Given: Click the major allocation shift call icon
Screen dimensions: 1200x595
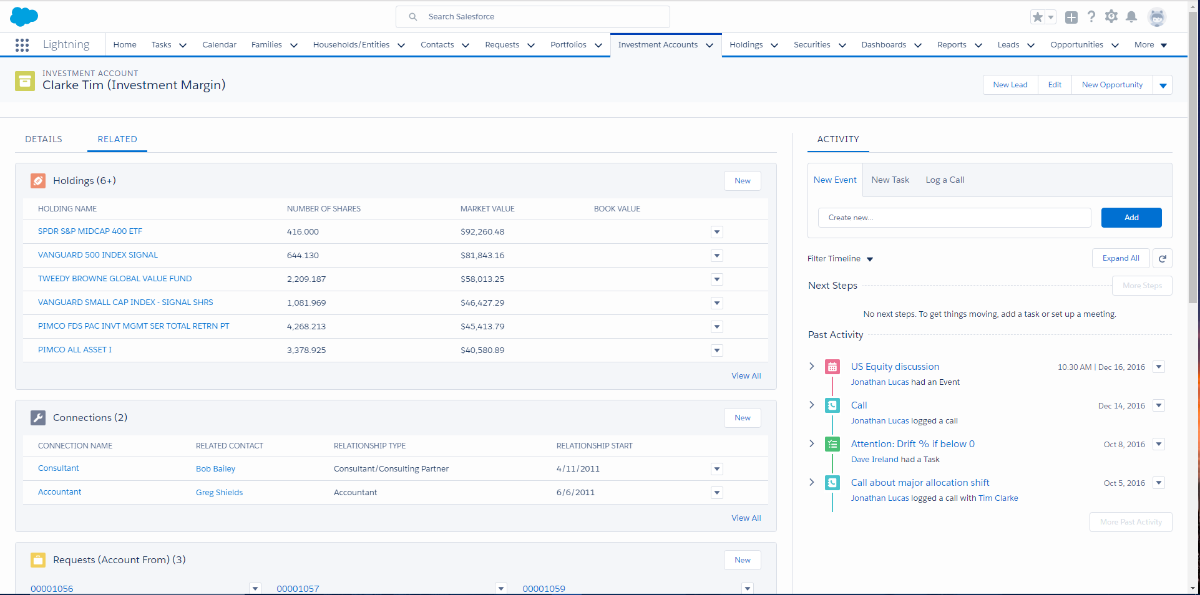Looking at the screenshot, I should click(832, 483).
